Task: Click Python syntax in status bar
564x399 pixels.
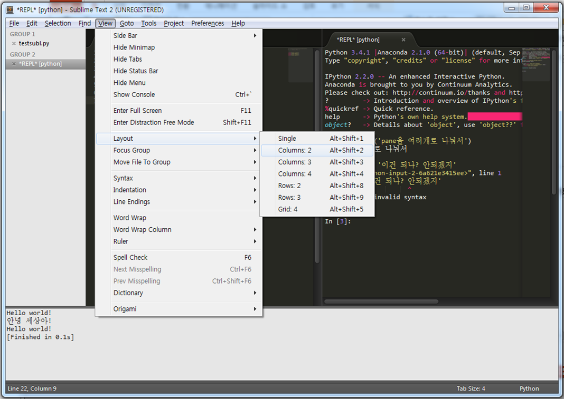Action: click(529, 388)
